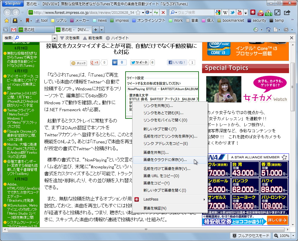Open the search engine dropdown in the find bar

(x=54, y=38)
